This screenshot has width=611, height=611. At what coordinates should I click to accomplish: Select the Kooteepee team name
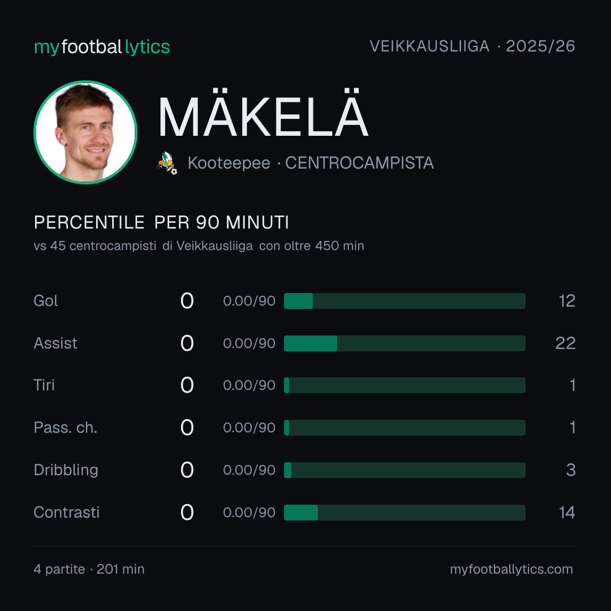pyautogui.click(x=229, y=163)
